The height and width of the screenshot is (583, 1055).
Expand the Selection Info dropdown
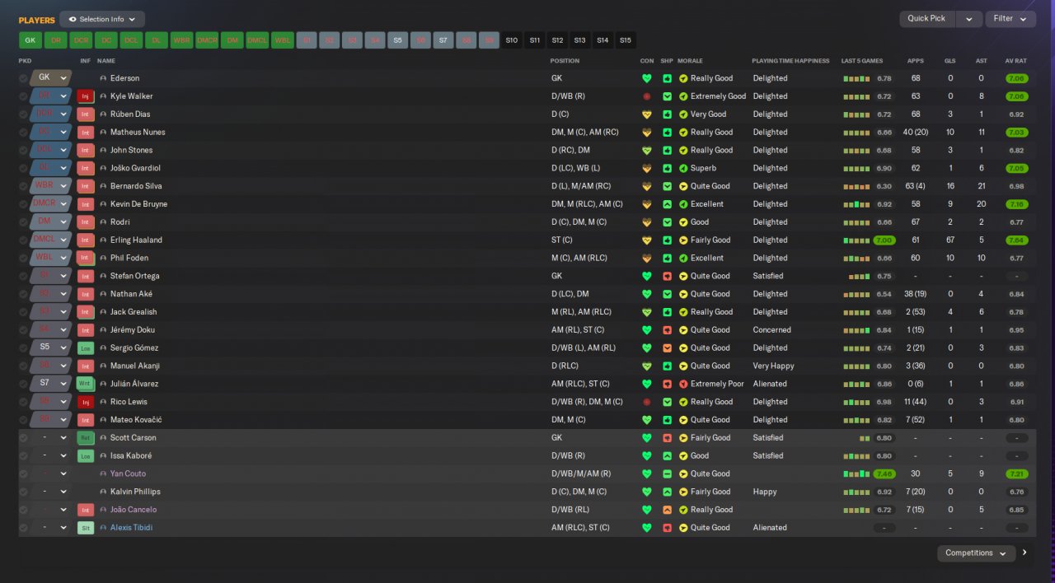tap(102, 19)
